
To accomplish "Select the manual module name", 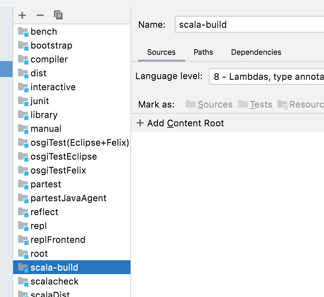I will (x=46, y=129).
